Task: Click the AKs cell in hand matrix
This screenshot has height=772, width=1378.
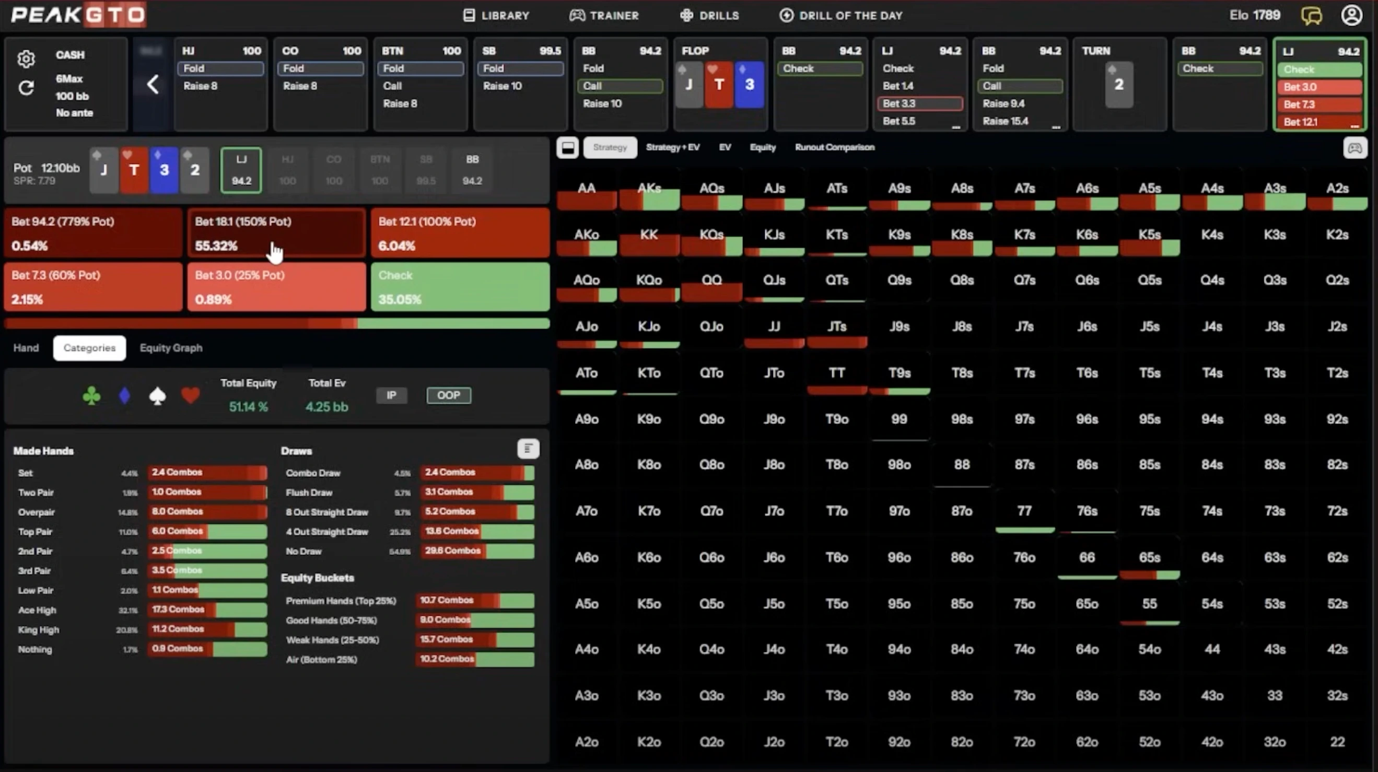Action: (x=649, y=194)
